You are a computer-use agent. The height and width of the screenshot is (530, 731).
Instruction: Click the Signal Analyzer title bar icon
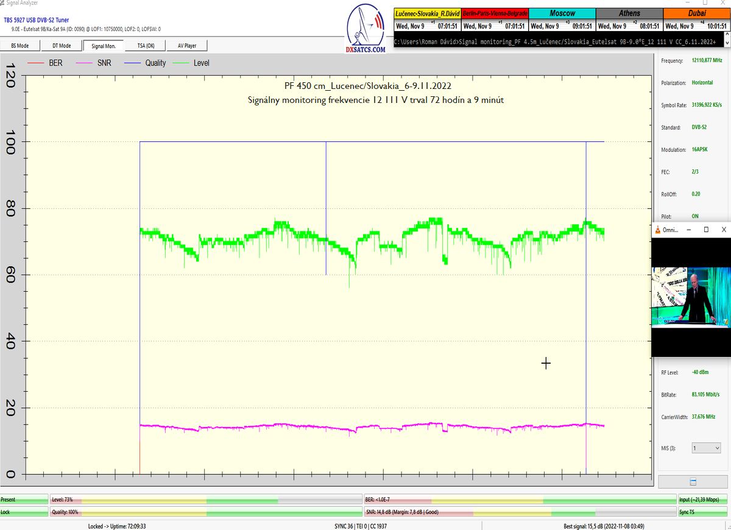pos(2,3)
